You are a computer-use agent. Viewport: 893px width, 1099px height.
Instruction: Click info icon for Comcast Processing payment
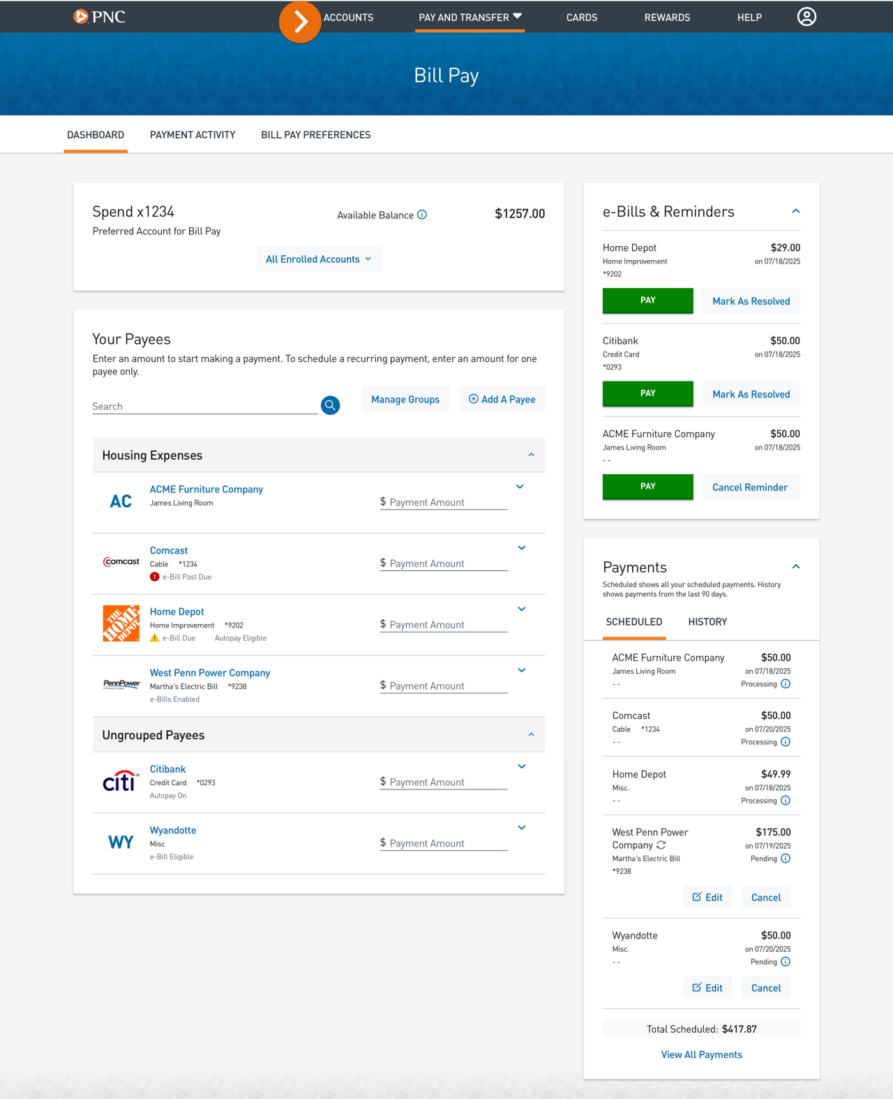point(786,742)
